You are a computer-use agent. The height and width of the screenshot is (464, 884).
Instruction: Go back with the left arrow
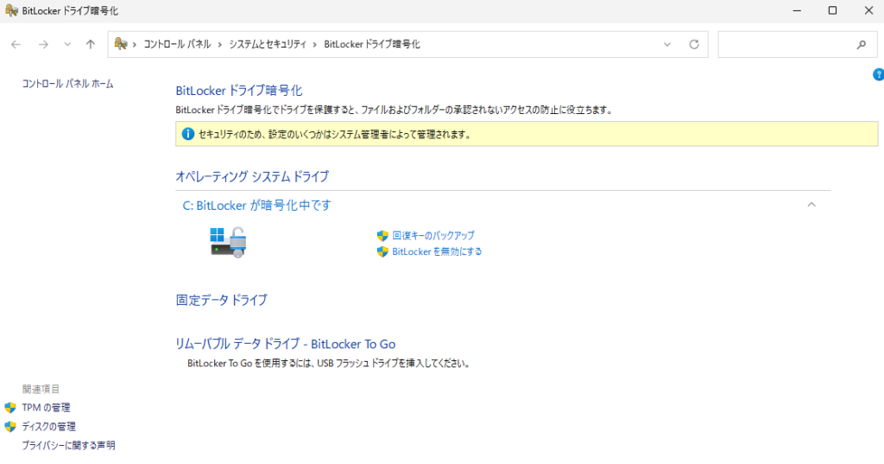coord(16,45)
